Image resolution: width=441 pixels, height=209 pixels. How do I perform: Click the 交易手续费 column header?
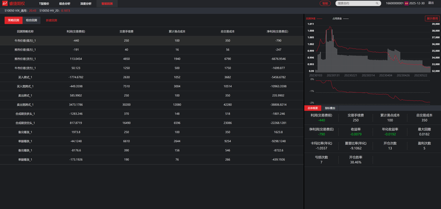(x=127, y=31)
